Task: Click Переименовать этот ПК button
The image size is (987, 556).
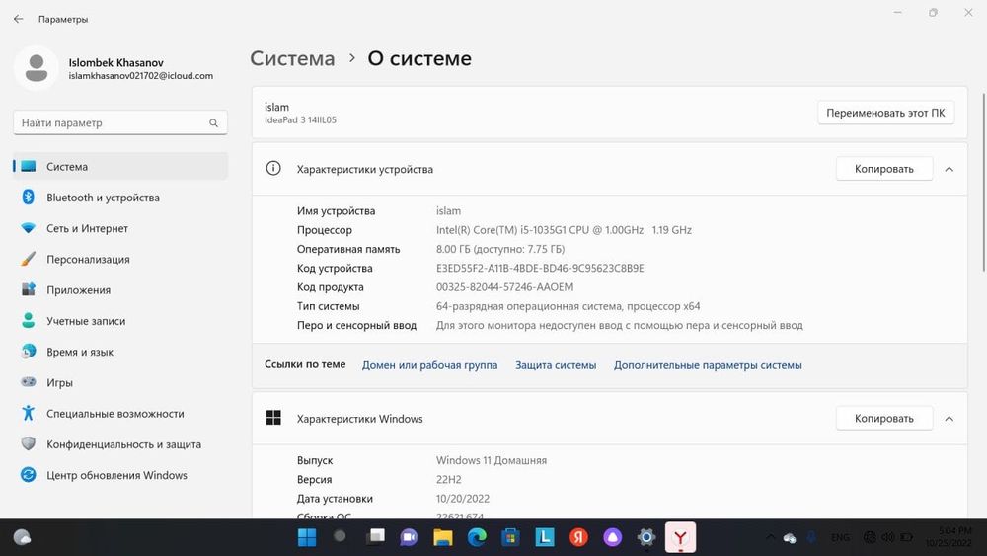Action: (x=885, y=113)
